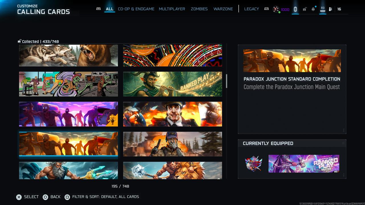Click the Paradox Junction preview image
This screenshot has height=205, width=365.
[292, 61]
